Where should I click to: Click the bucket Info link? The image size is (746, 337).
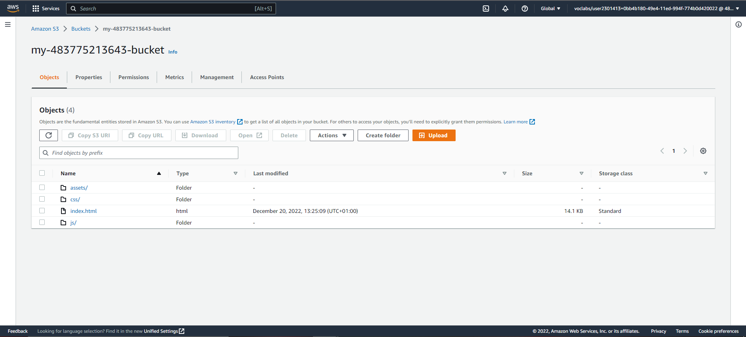coord(173,52)
